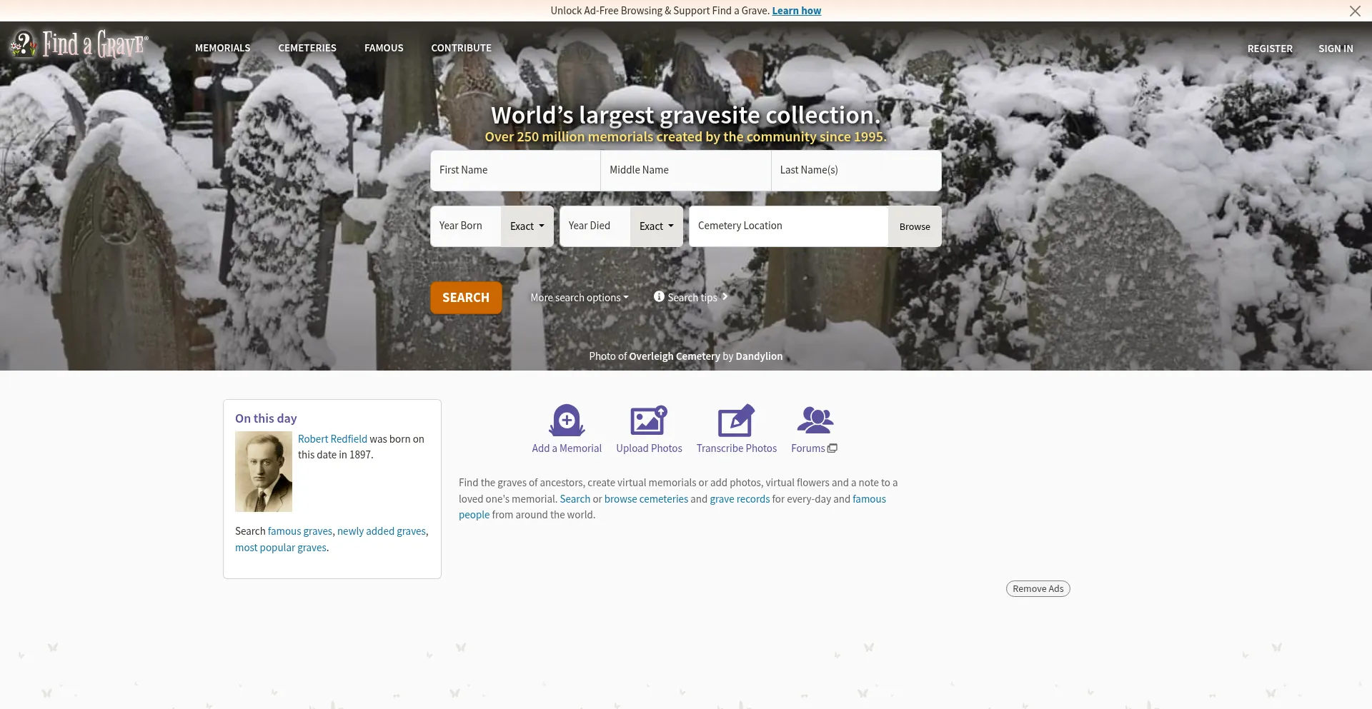The width and height of the screenshot is (1372, 709).
Task: Open the Year Died Exact dropdown
Action: coord(656,226)
